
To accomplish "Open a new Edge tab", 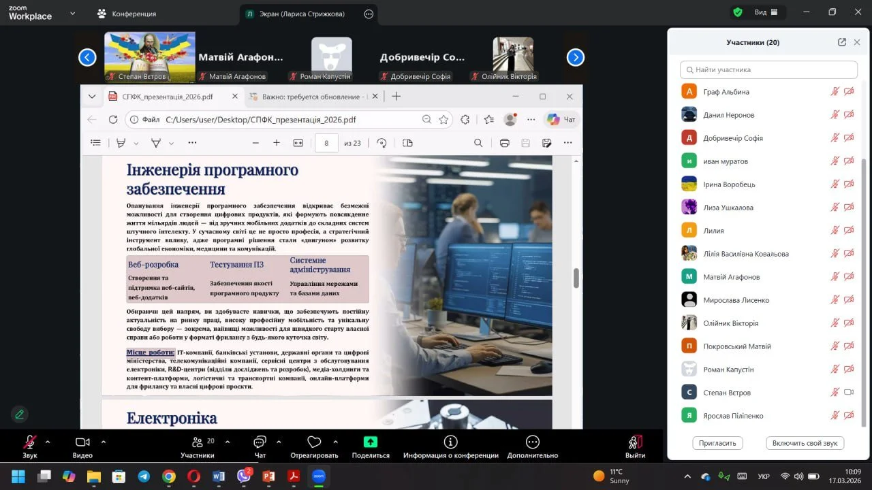I will [x=396, y=97].
